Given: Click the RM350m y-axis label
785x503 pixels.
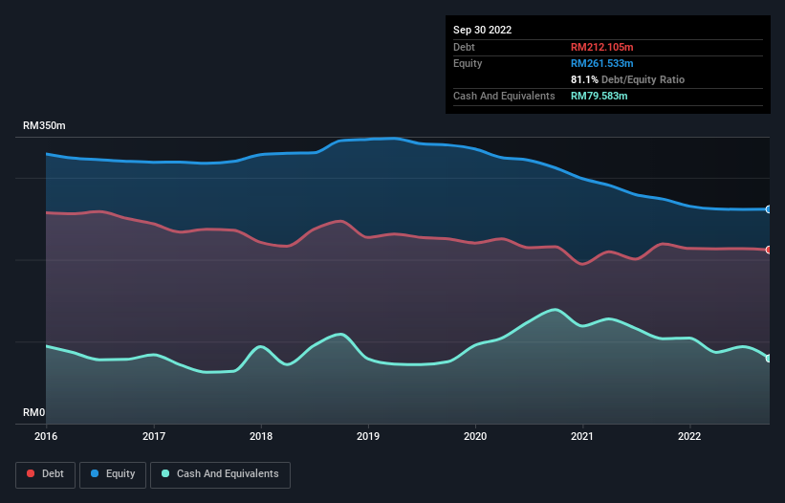Looking at the screenshot, I should click(44, 125).
